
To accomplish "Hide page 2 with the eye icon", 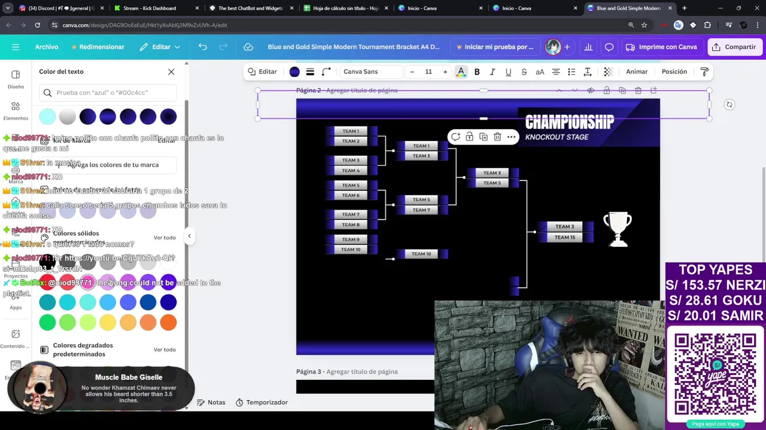I will click(591, 90).
